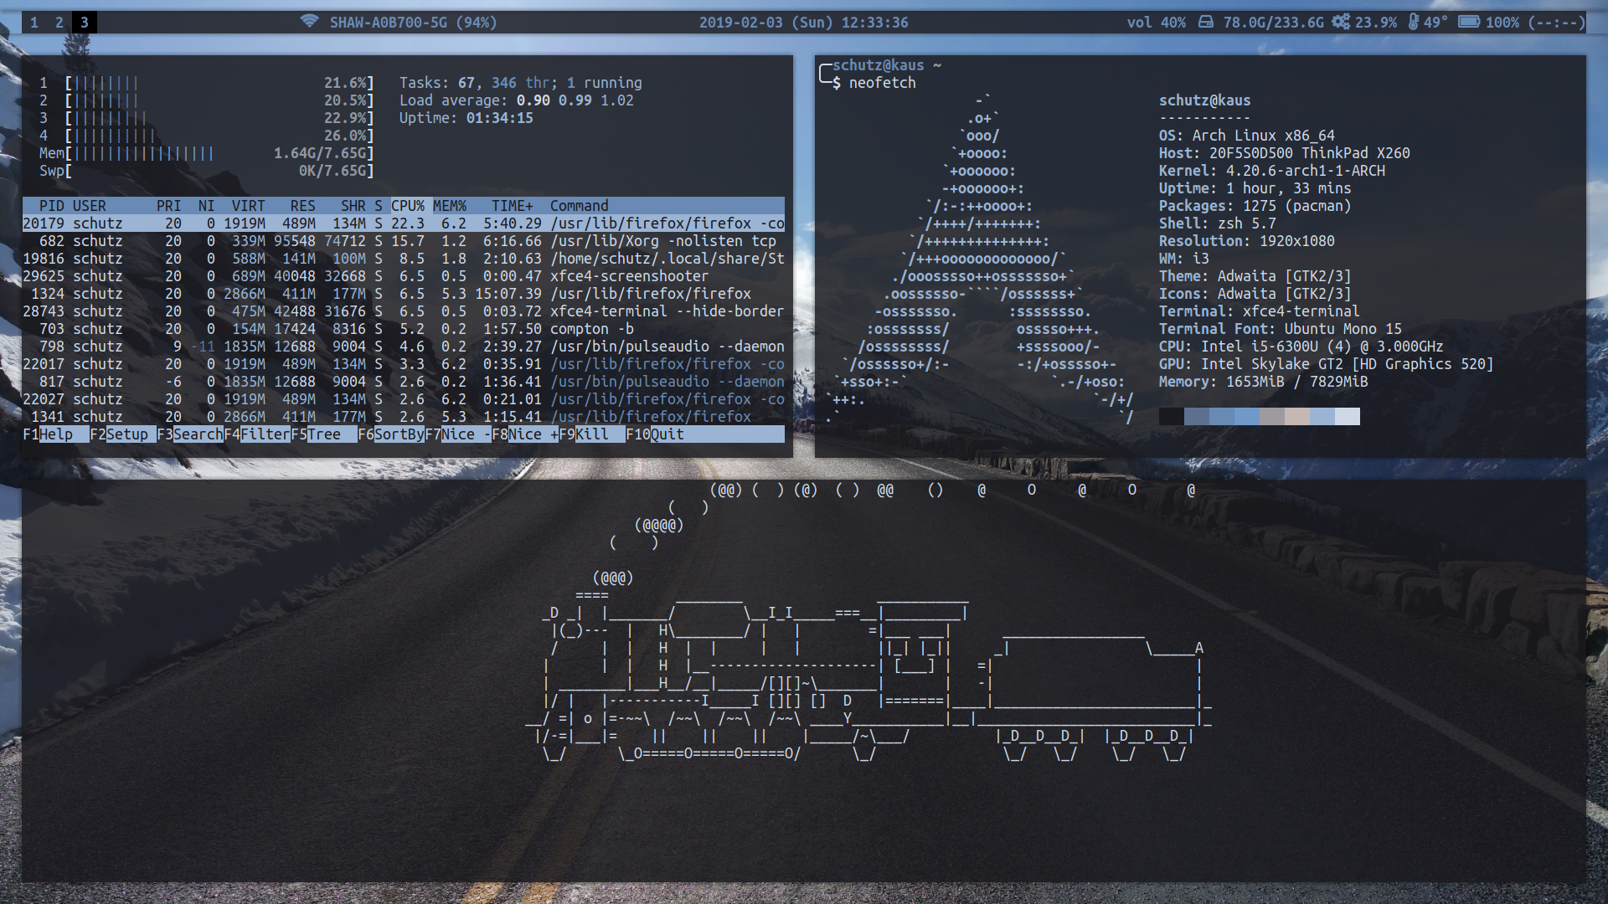Select active workspace 3

tap(84, 23)
